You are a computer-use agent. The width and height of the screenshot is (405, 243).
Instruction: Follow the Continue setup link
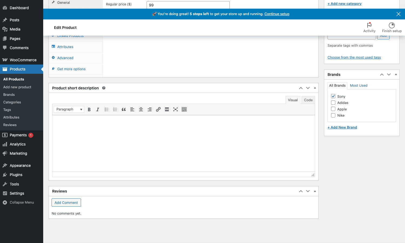point(277,14)
